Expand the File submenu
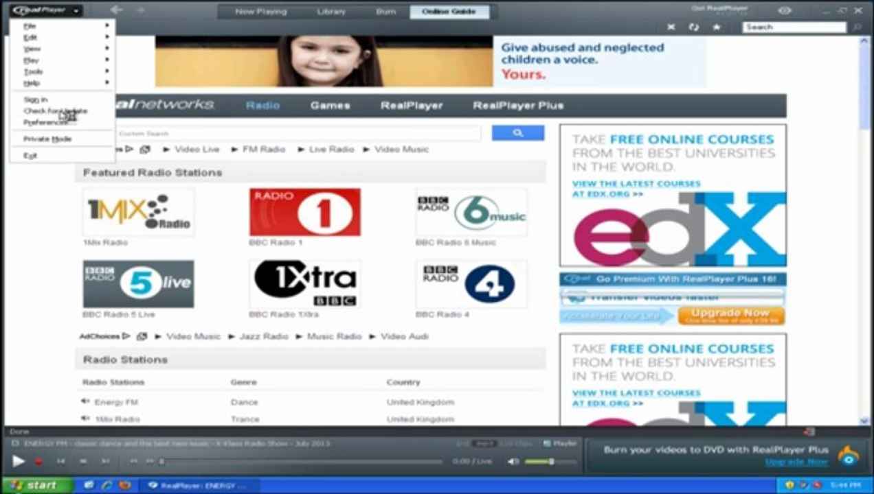The image size is (874, 494). 63,25
